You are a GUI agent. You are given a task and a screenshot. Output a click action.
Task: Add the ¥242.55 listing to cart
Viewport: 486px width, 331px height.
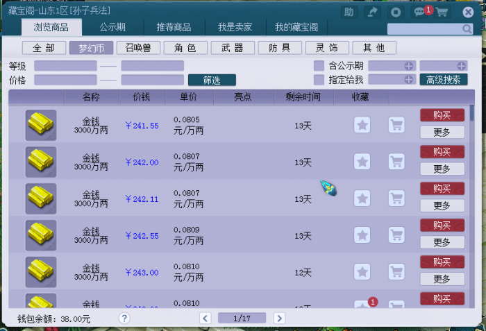[396, 235]
